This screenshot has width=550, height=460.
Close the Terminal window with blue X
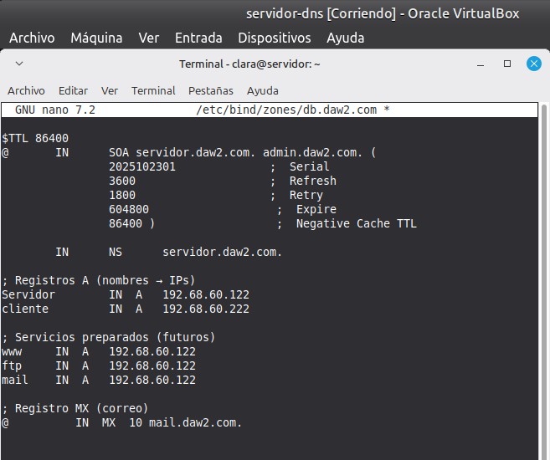pyautogui.click(x=533, y=64)
